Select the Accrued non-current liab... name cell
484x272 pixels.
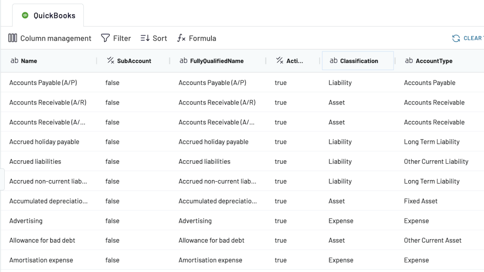click(x=48, y=181)
